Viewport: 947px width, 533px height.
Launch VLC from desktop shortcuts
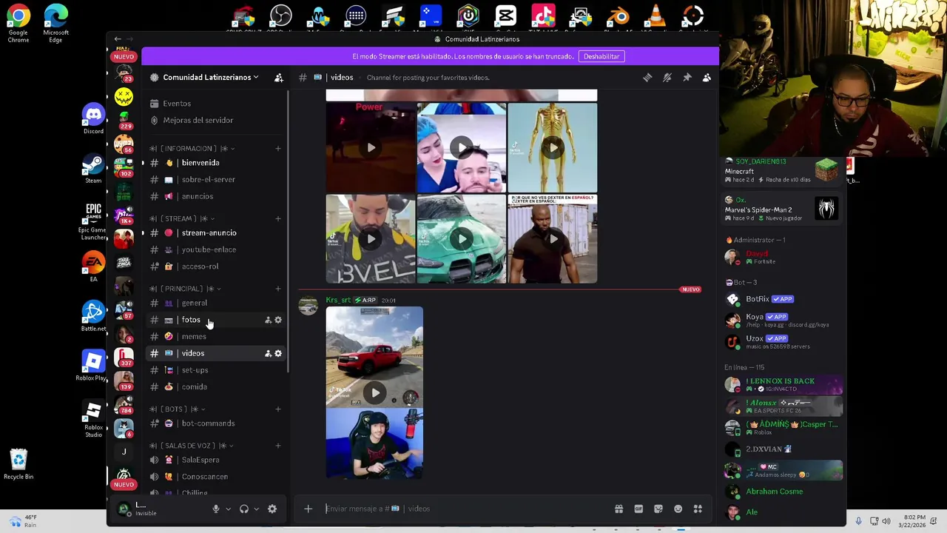[656, 16]
